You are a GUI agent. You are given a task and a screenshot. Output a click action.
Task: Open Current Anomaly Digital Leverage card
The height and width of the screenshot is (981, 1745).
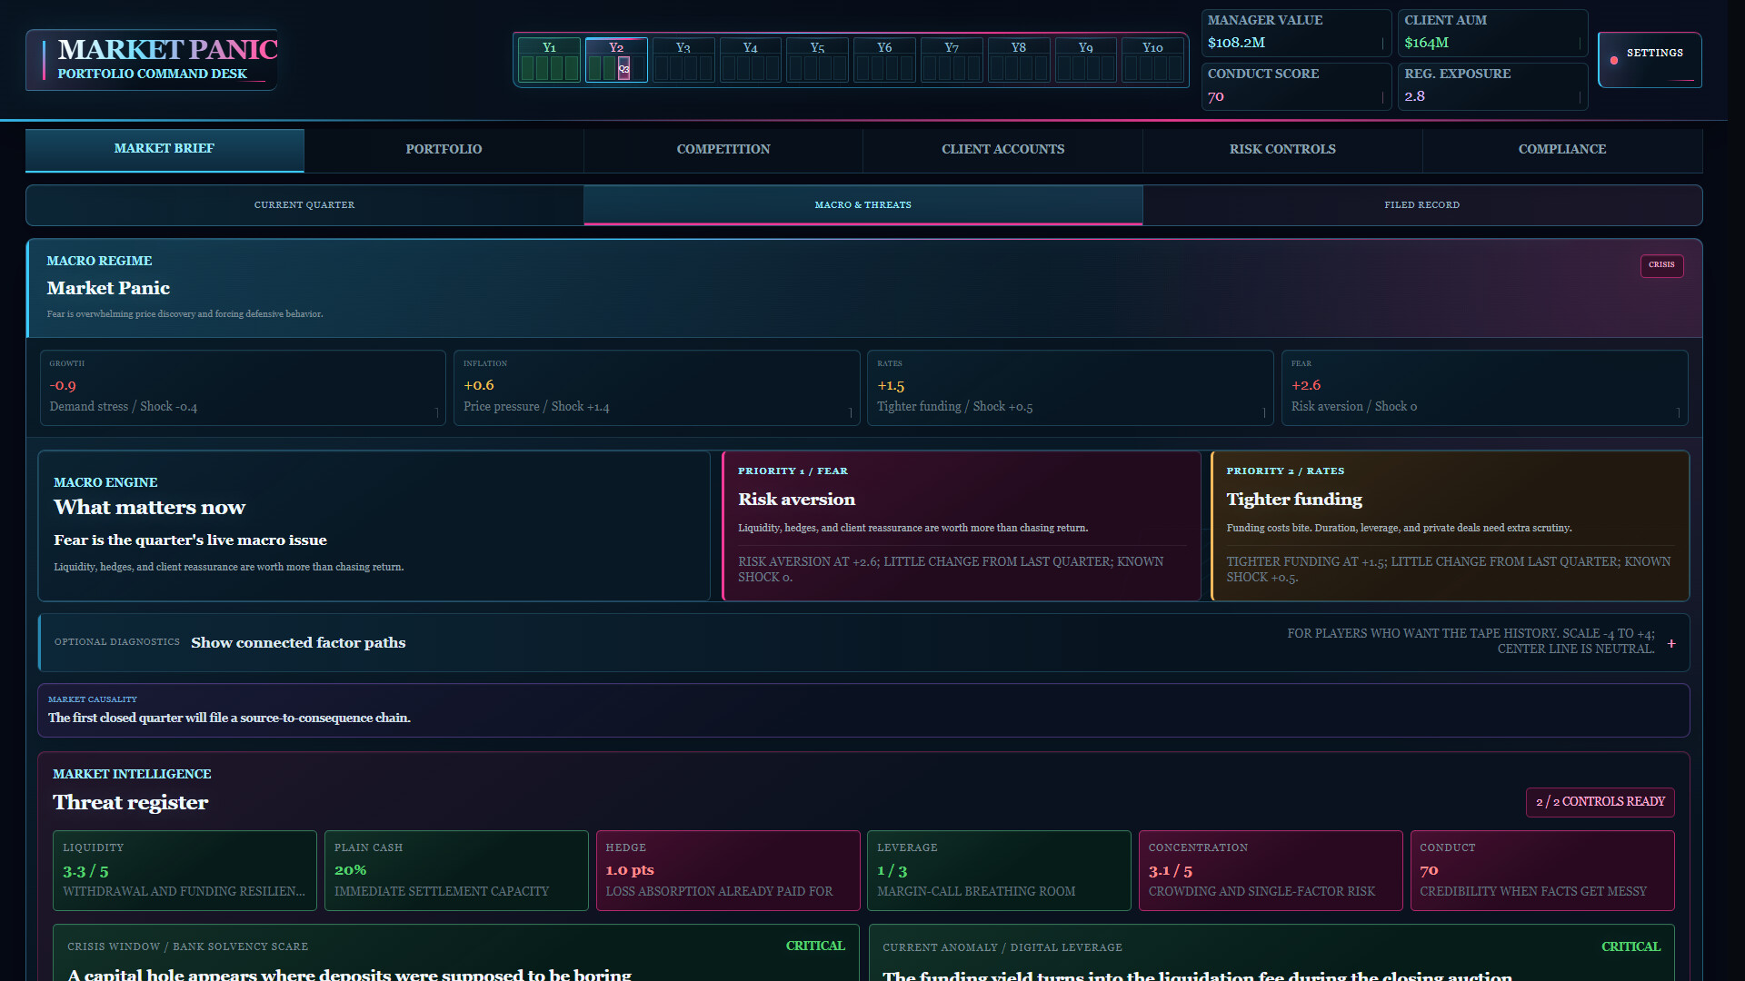click(1271, 953)
